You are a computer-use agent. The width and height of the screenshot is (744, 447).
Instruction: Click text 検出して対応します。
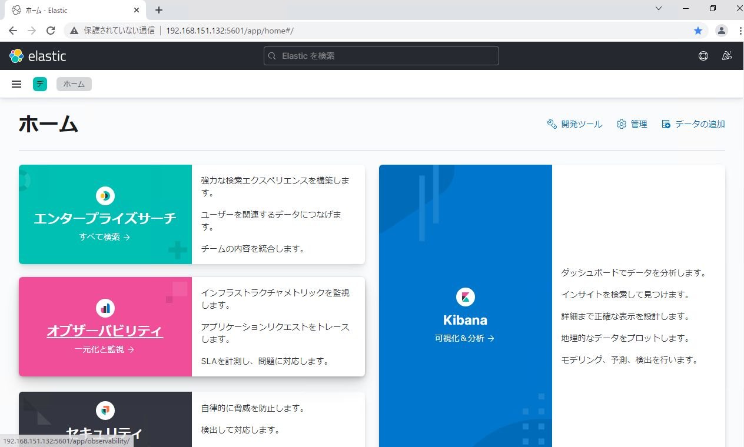click(x=240, y=430)
